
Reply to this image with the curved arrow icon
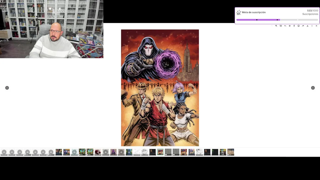285,26
